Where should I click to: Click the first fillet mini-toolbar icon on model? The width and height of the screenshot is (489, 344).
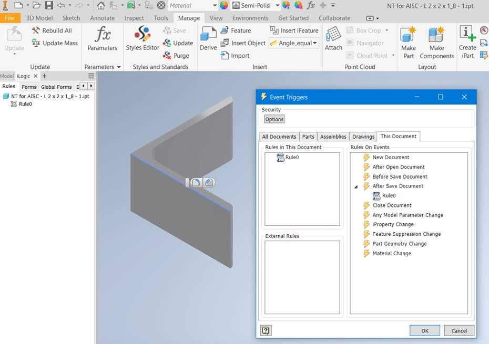[196, 183]
